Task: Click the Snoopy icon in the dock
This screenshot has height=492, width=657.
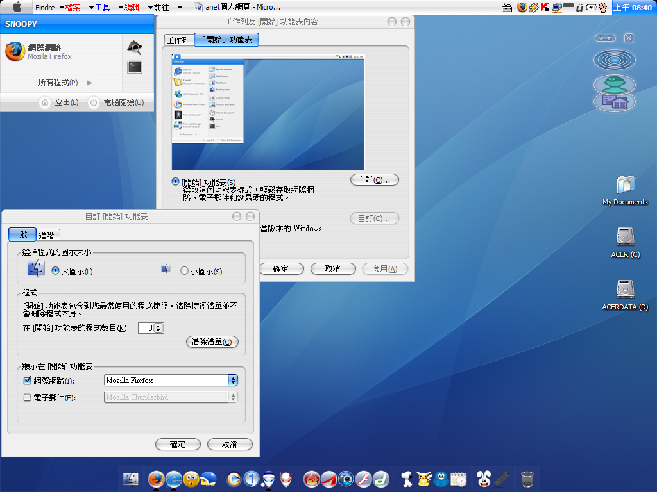Action: [x=405, y=478]
